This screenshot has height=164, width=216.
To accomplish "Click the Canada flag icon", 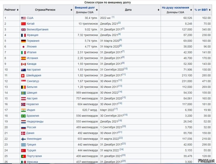I will [23, 64].
